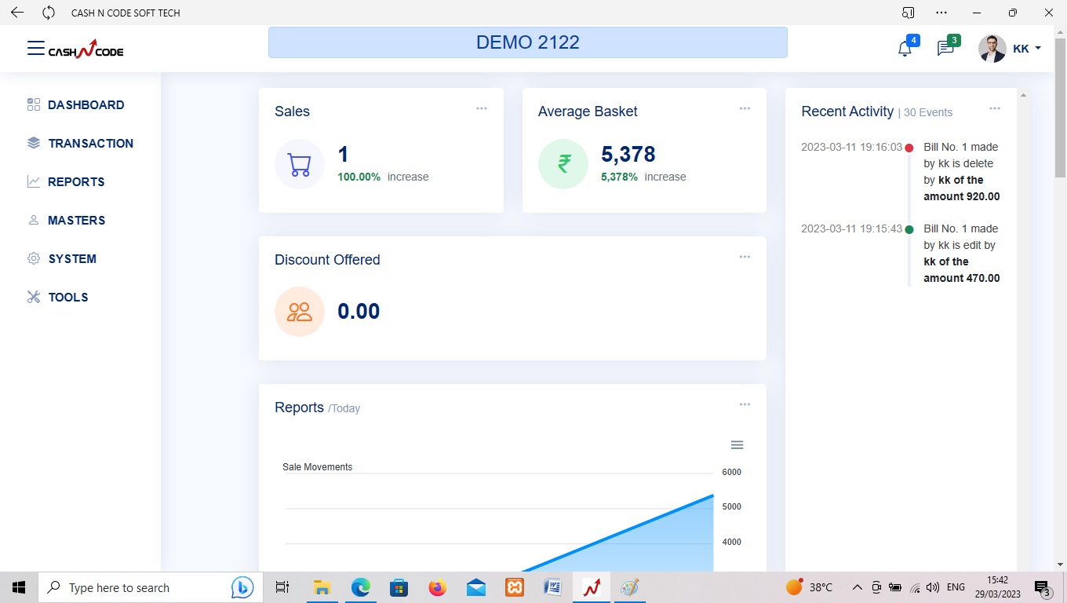Expand the KK user dropdown
Screen dimensions: 1067x603
click(x=1028, y=49)
